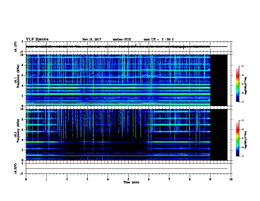Click ch.1 frequency axis tick 2
Screen dimensions: 260x201
pos(23,96)
